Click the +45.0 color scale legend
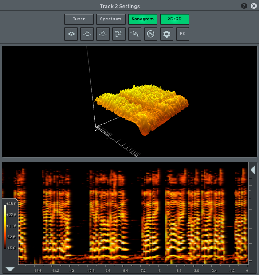The image size is (259, 275). [x=11, y=204]
